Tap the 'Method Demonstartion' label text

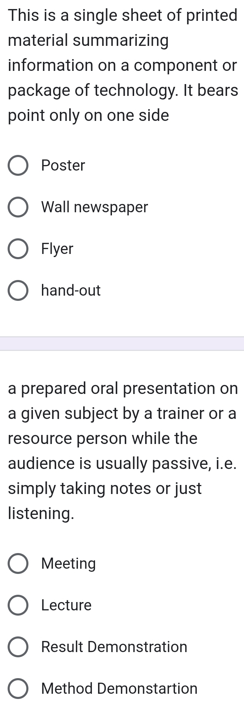coord(119,689)
